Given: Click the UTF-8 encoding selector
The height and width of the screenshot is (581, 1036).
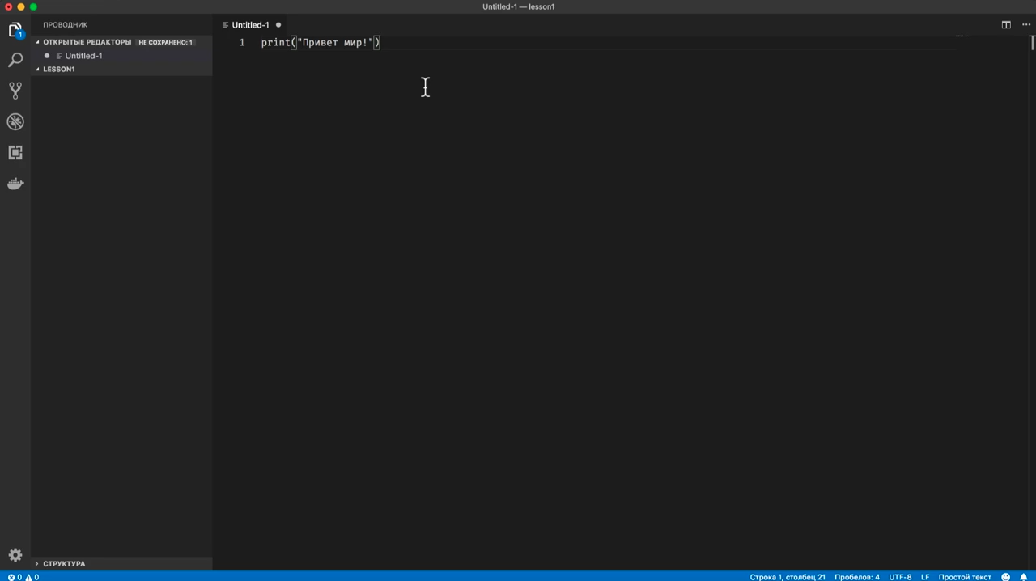Looking at the screenshot, I should pos(900,577).
